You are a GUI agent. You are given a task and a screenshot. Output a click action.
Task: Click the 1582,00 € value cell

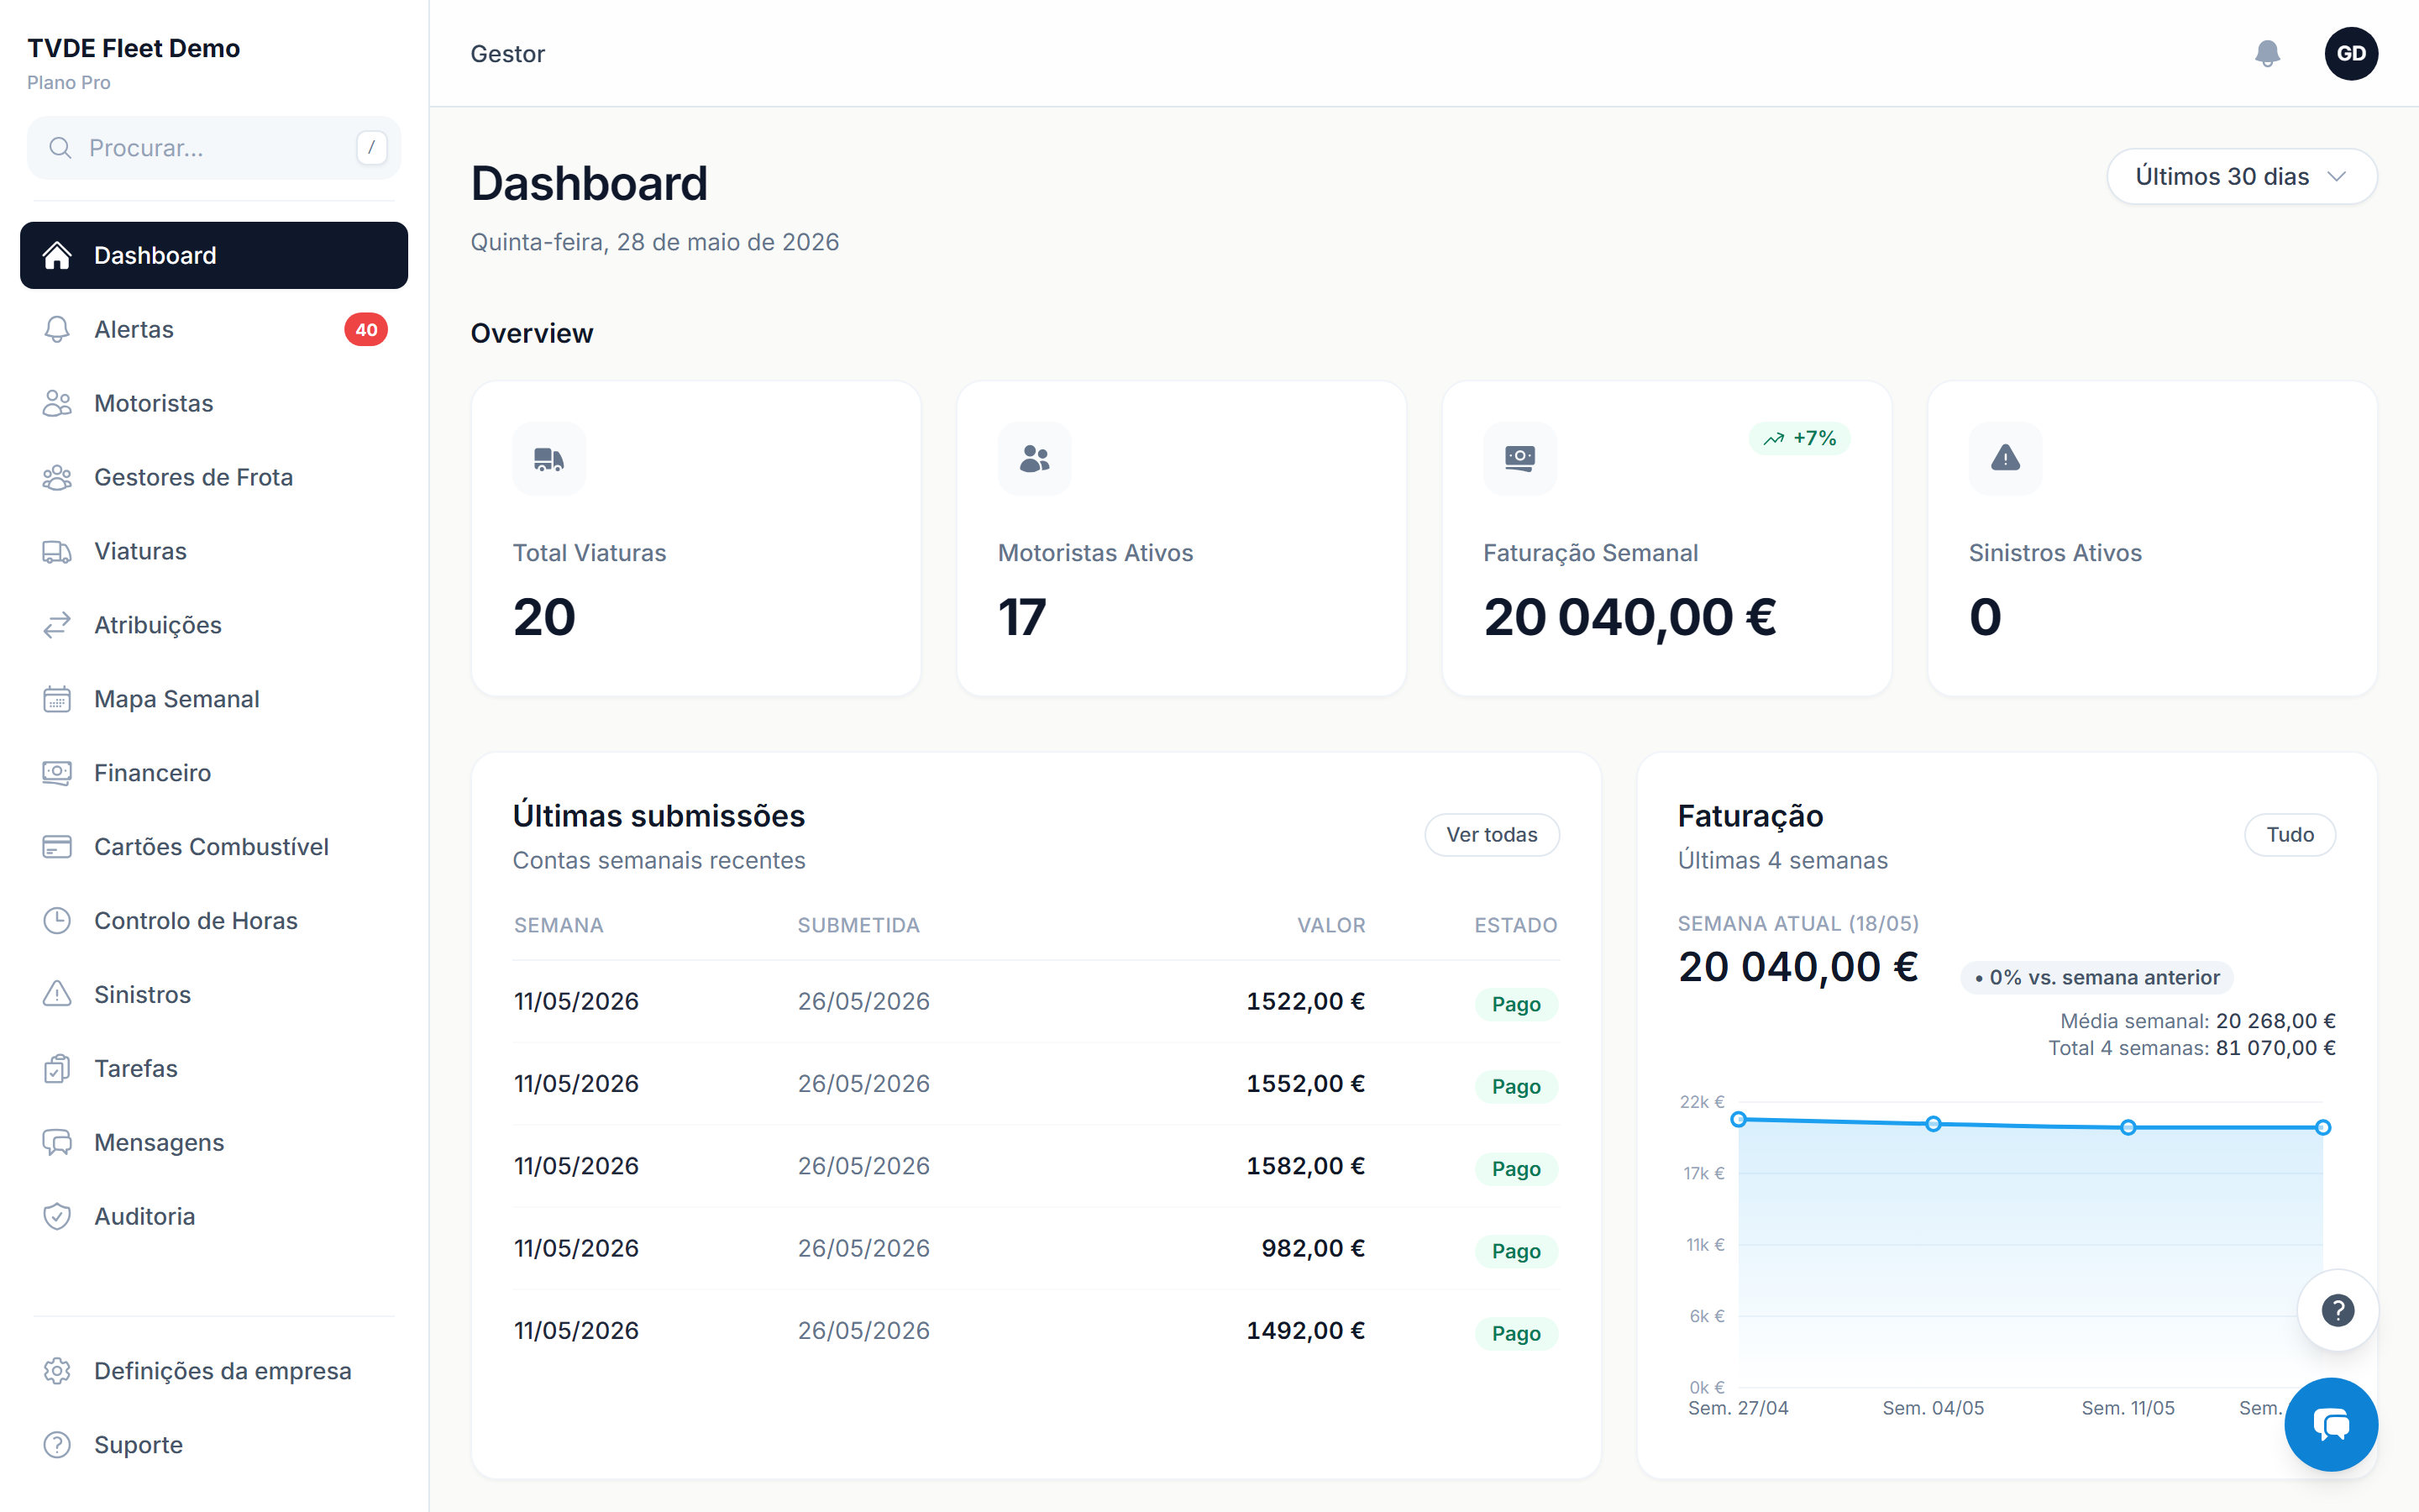pos(1304,1166)
